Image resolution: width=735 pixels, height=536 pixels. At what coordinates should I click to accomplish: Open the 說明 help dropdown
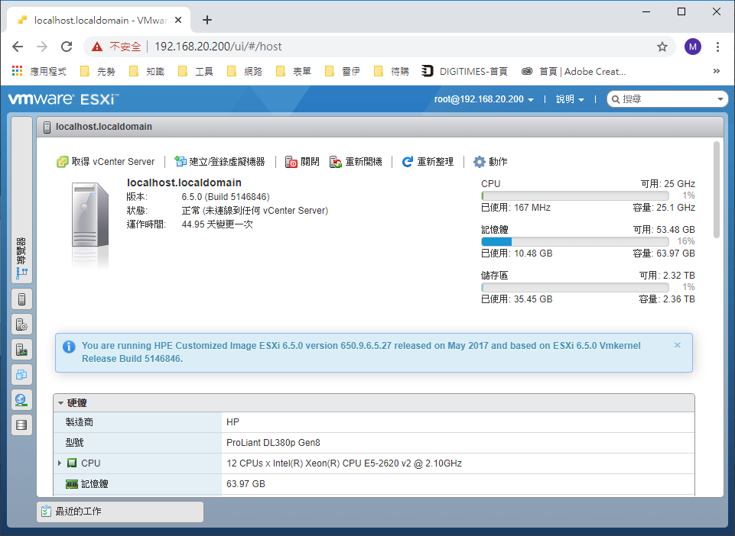click(570, 99)
